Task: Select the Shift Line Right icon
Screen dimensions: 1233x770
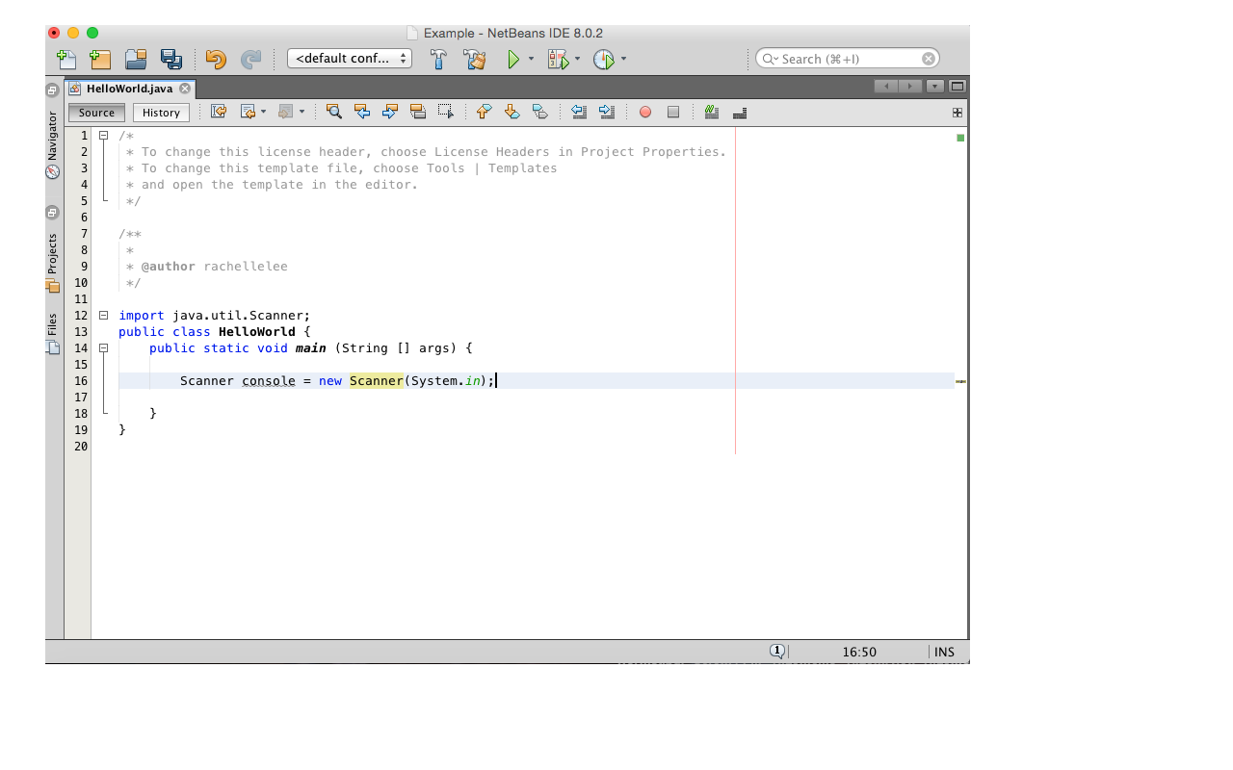Action: 607,112
